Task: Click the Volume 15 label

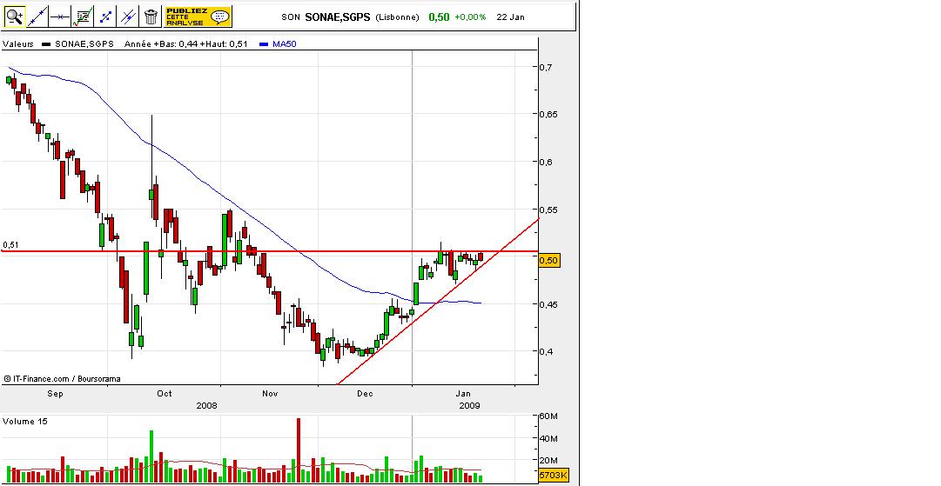Action: [25, 422]
